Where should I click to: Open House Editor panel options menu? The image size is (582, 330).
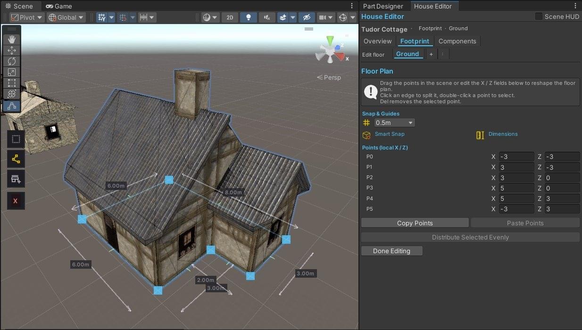click(x=575, y=6)
